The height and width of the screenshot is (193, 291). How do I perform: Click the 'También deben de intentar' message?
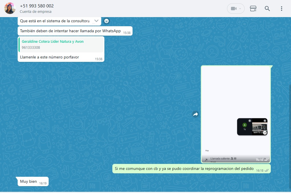[70, 31]
